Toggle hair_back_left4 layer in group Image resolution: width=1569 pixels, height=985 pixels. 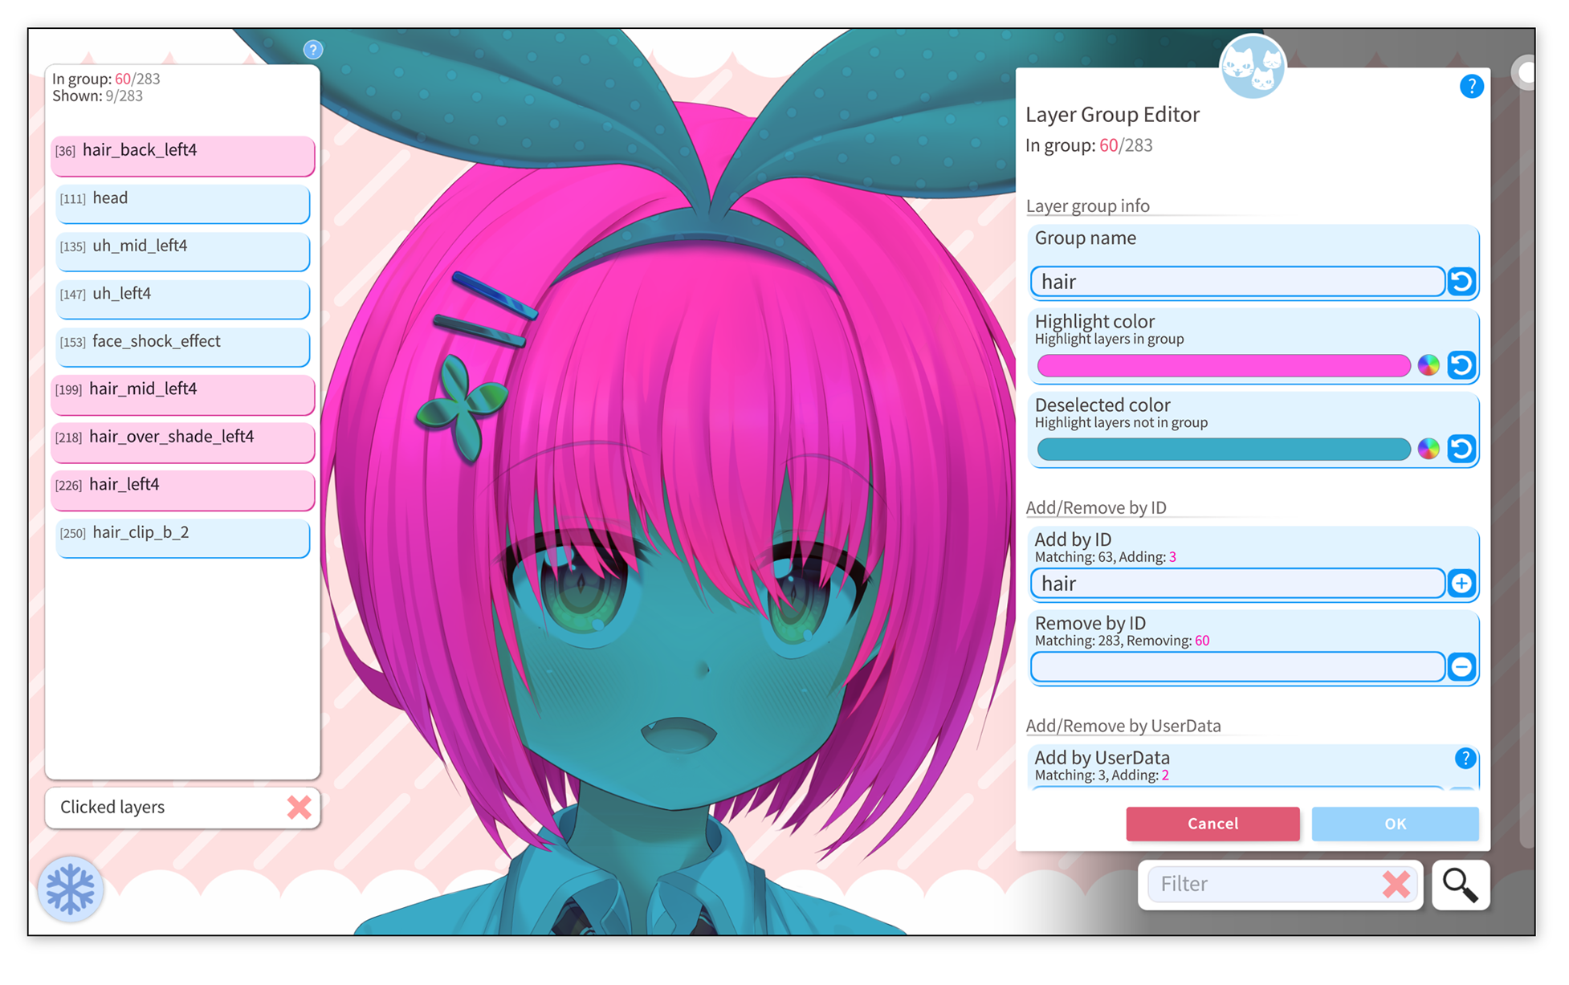point(183,155)
